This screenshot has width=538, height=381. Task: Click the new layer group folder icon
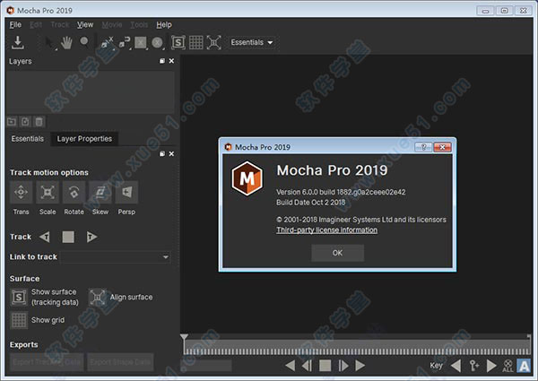(12, 121)
